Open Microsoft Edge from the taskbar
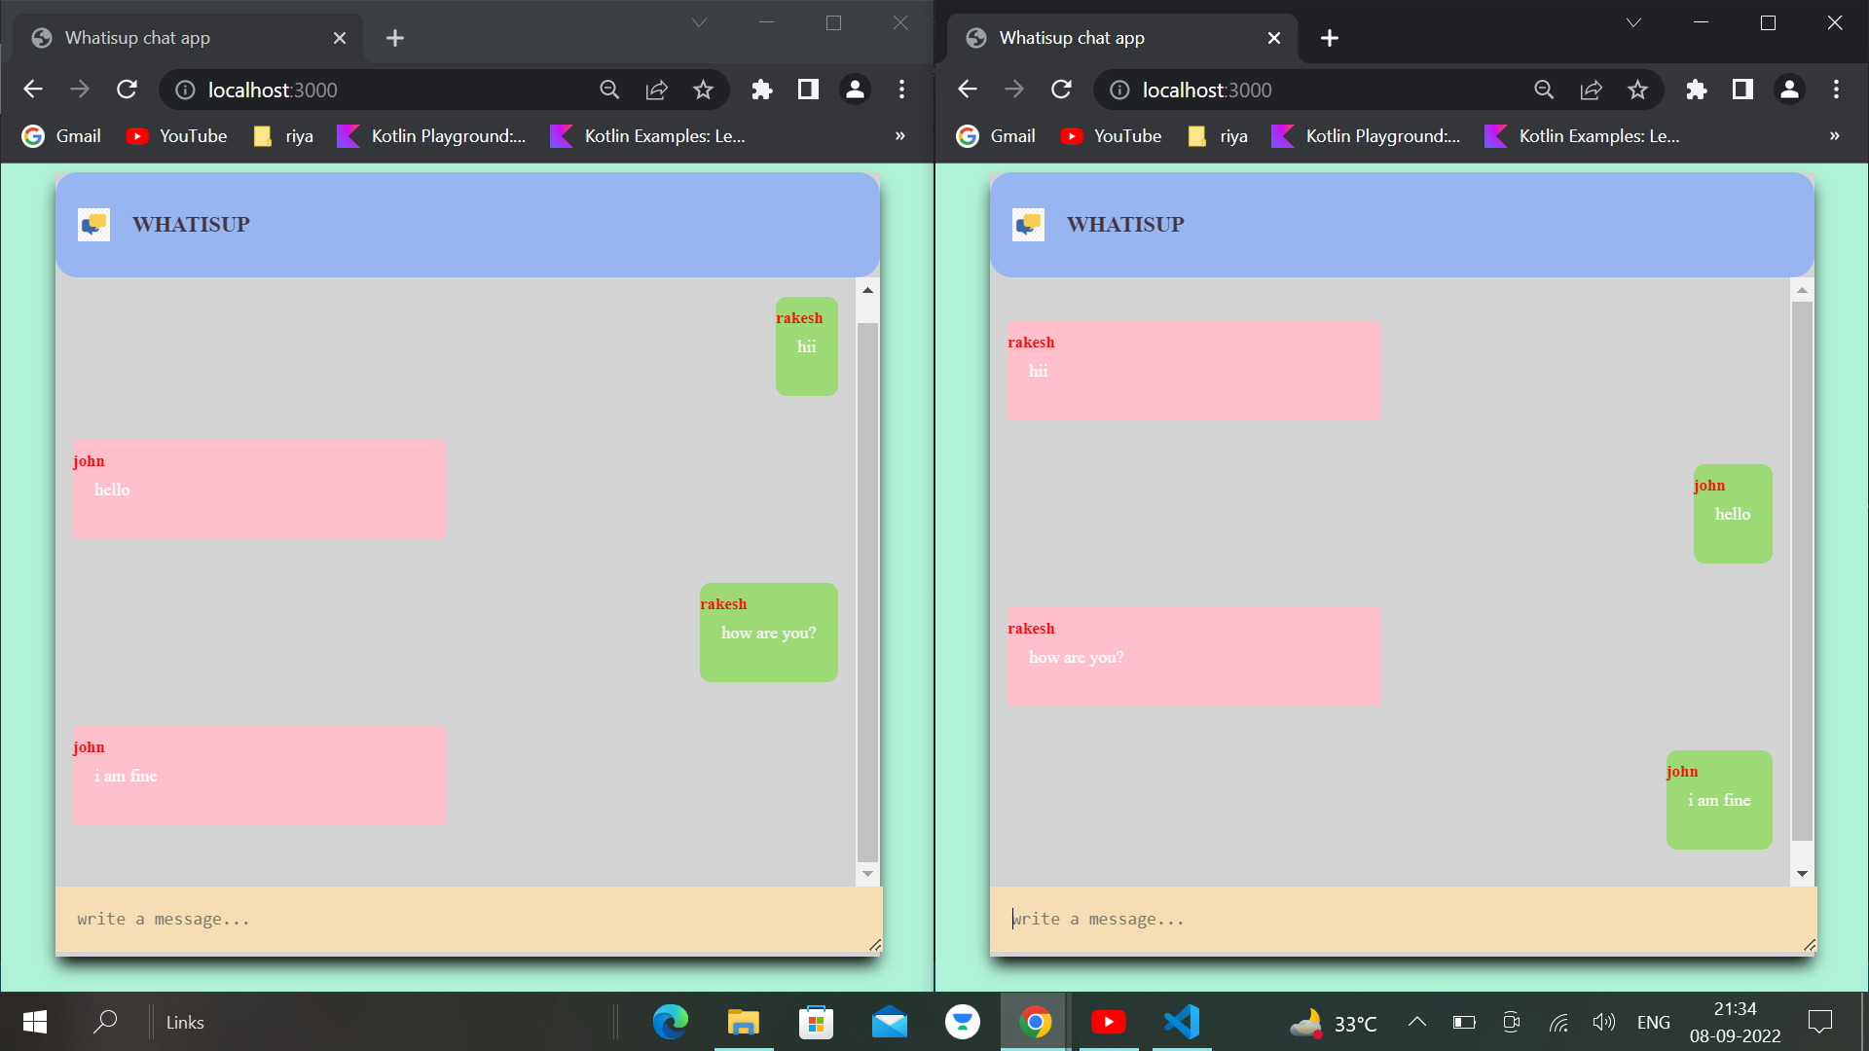The image size is (1869, 1051). (x=670, y=1022)
